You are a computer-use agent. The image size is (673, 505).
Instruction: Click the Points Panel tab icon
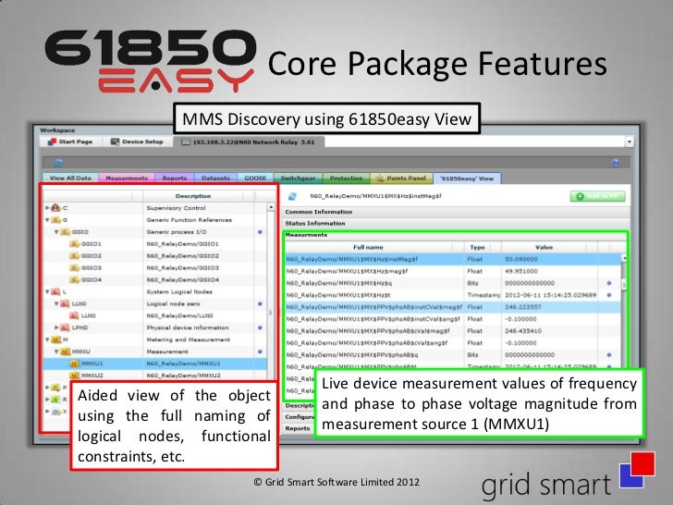(x=380, y=178)
